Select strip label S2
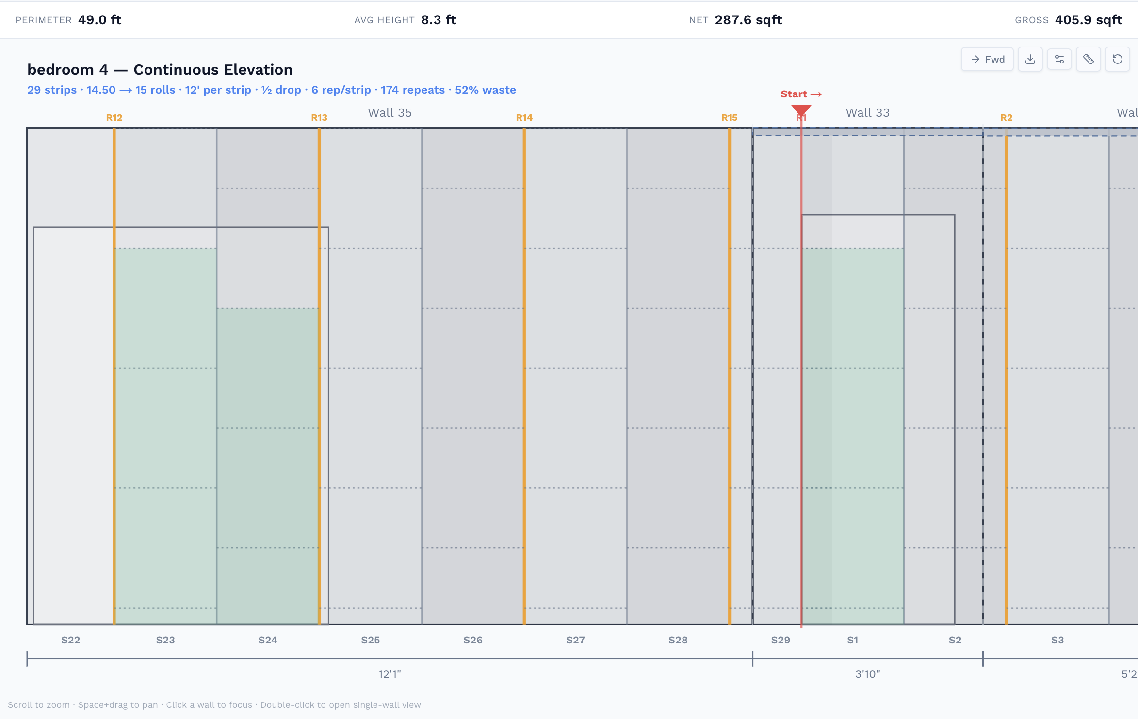This screenshot has height=719, width=1138. click(x=955, y=640)
